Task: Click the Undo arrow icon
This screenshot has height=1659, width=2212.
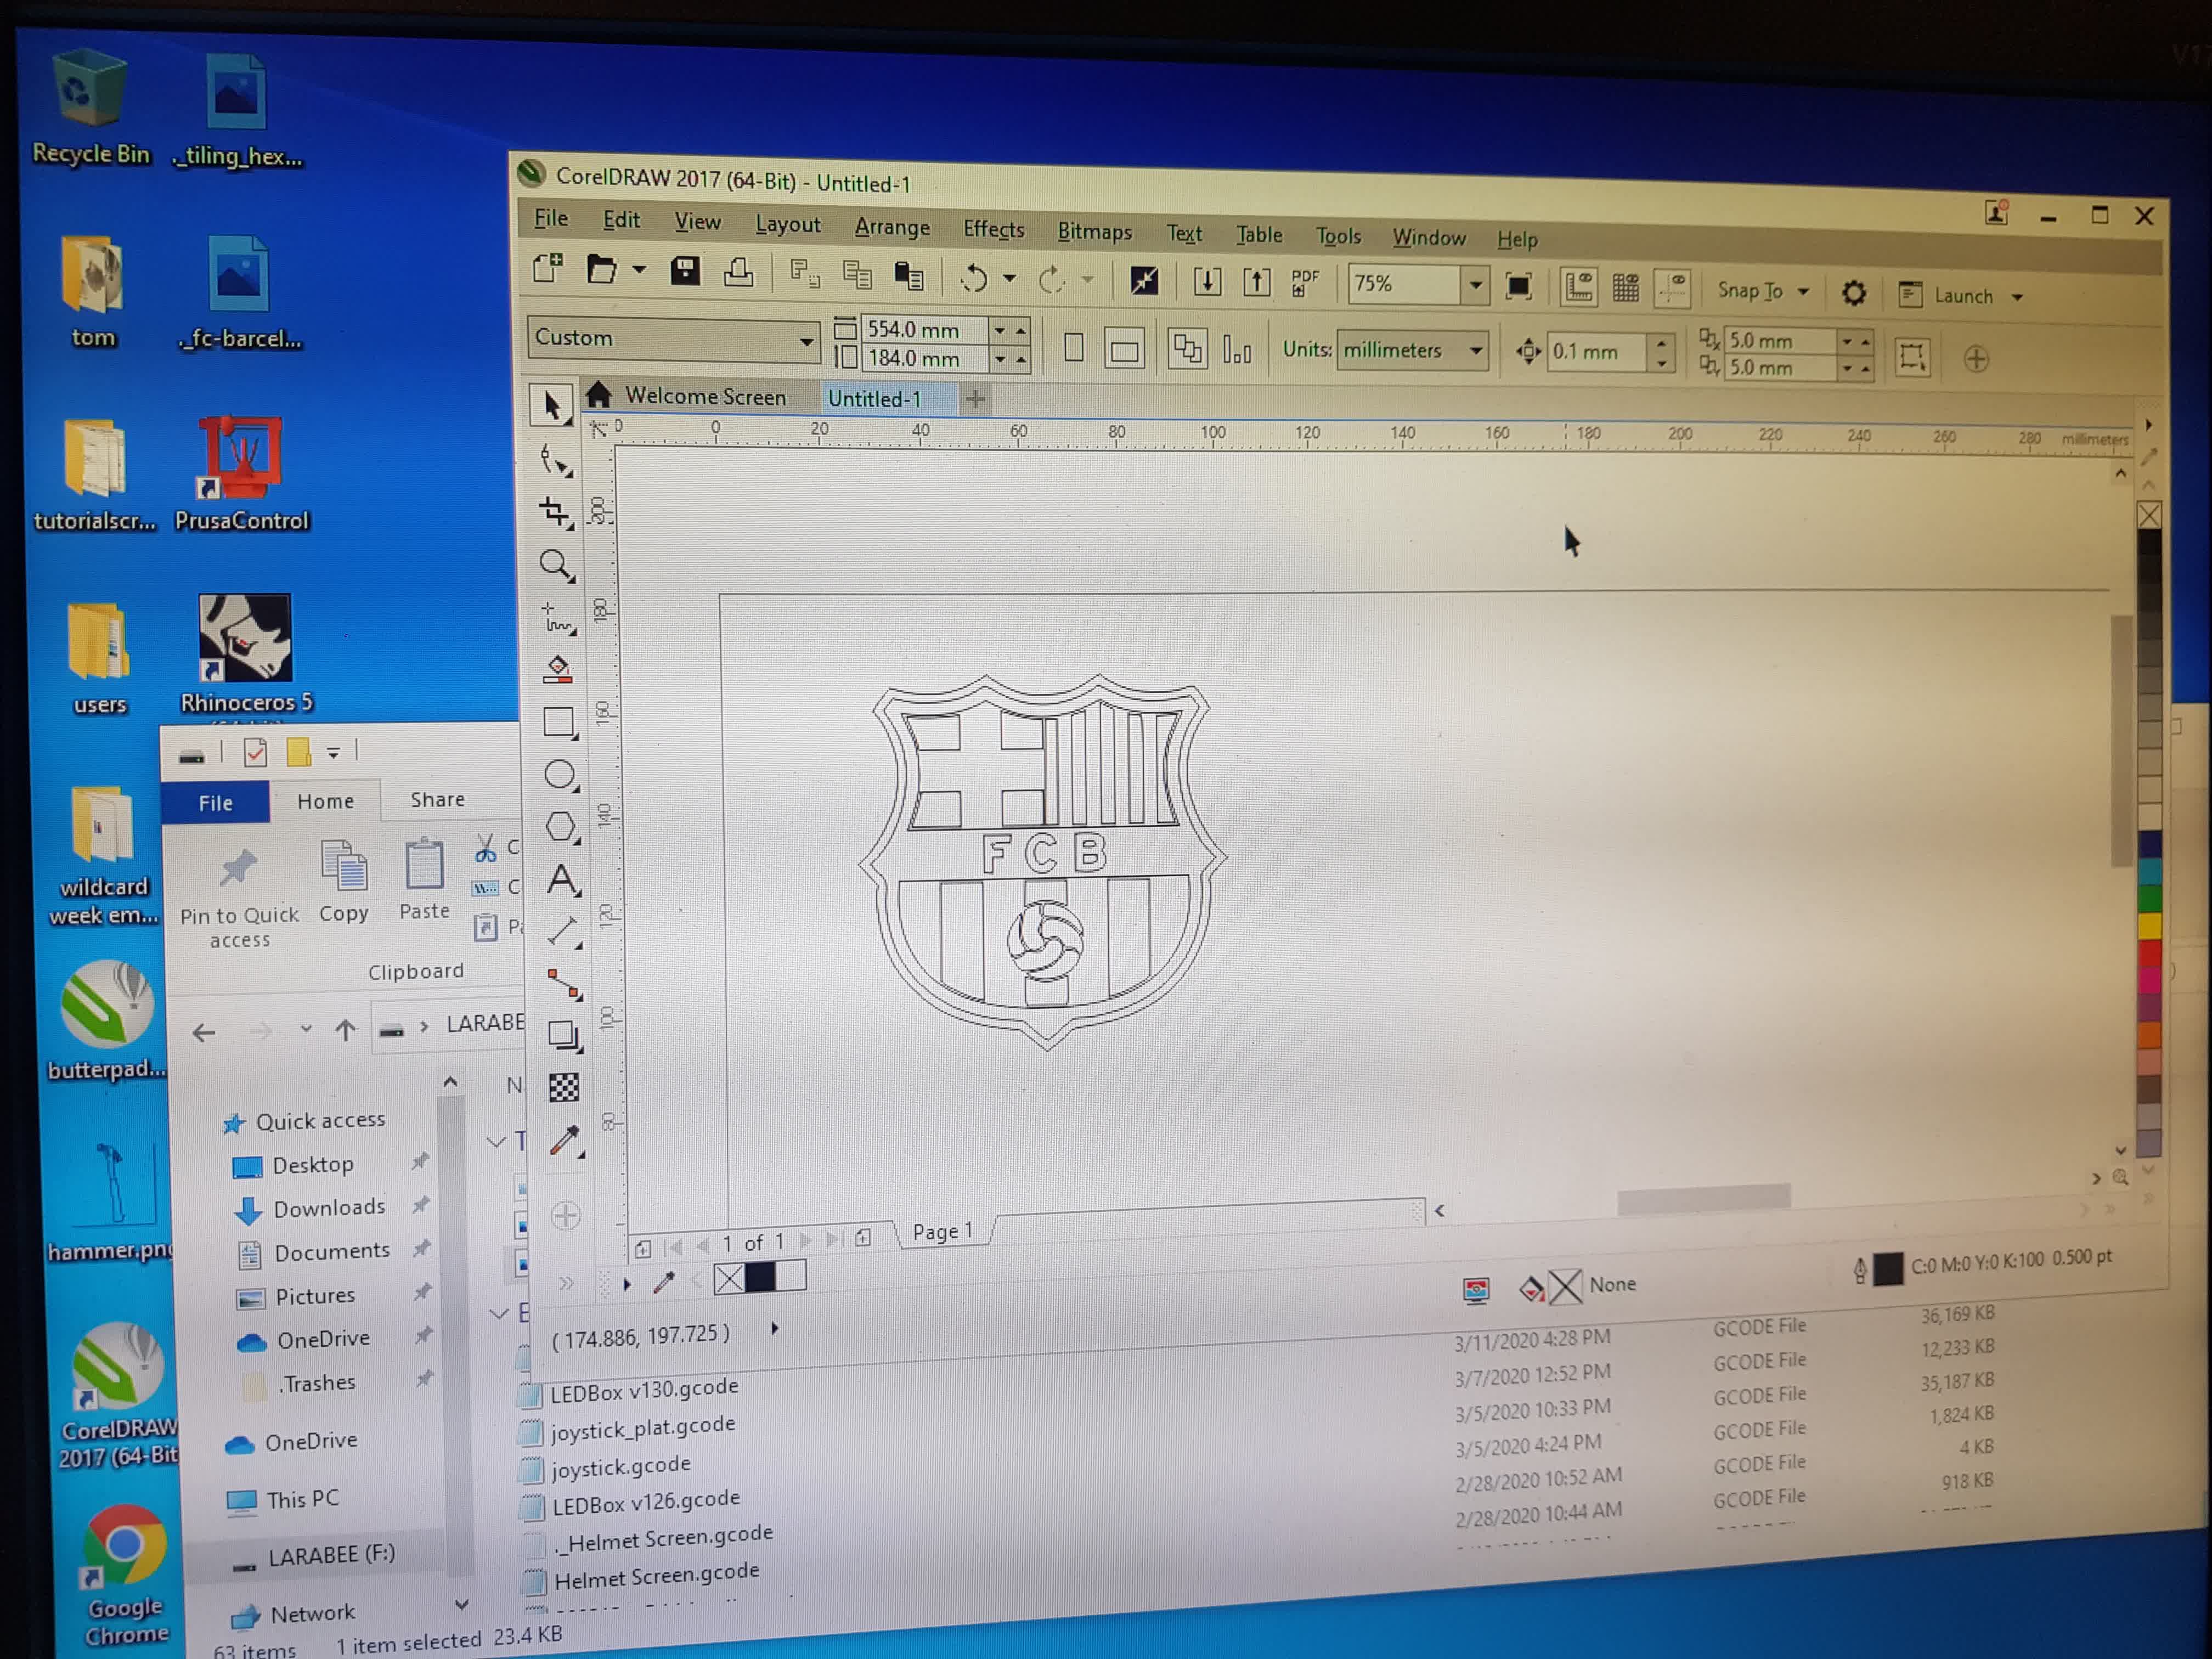Action: pyautogui.click(x=973, y=278)
